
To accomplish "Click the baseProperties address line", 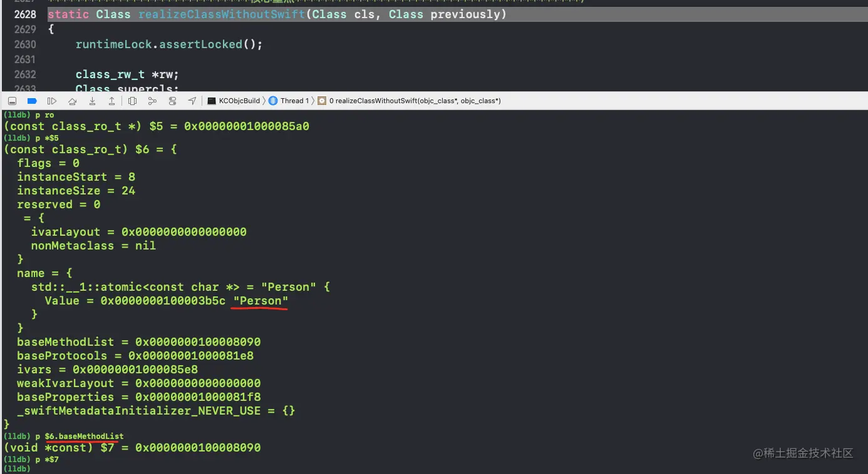I will [x=138, y=397].
